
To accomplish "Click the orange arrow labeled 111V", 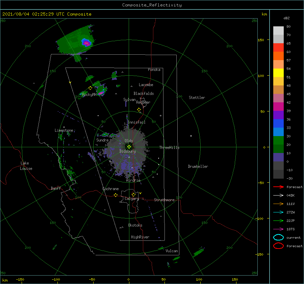I will [x=278, y=204].
